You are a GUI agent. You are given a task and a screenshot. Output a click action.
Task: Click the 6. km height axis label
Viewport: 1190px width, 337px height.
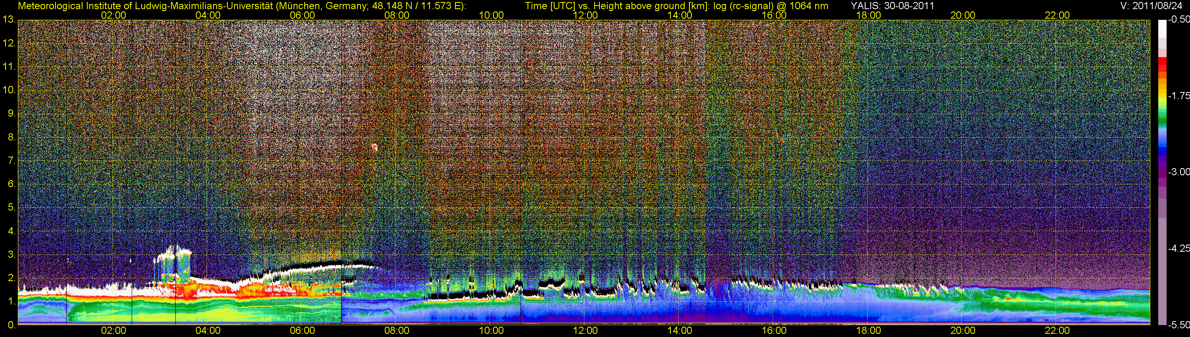coord(11,184)
